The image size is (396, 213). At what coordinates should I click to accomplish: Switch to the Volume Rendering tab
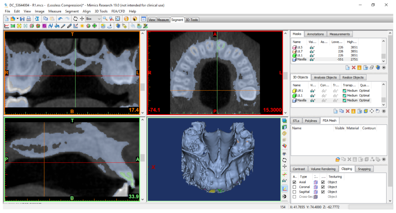click(x=323, y=169)
